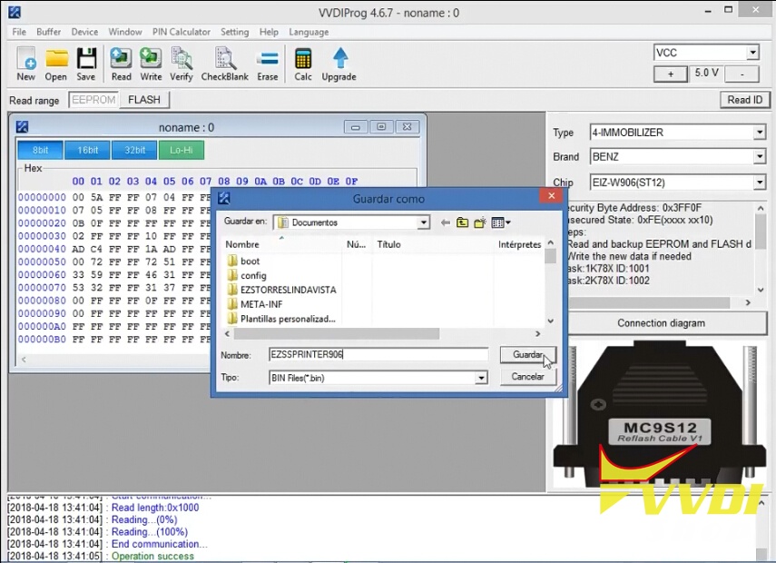Expand the Tipo BIN Files dropdown
This screenshot has width=776, height=563.
(x=480, y=379)
